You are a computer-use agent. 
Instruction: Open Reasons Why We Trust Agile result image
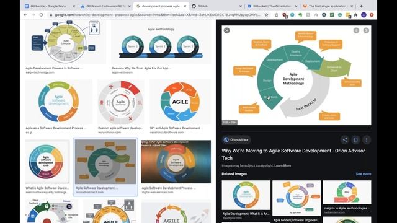click(161, 43)
